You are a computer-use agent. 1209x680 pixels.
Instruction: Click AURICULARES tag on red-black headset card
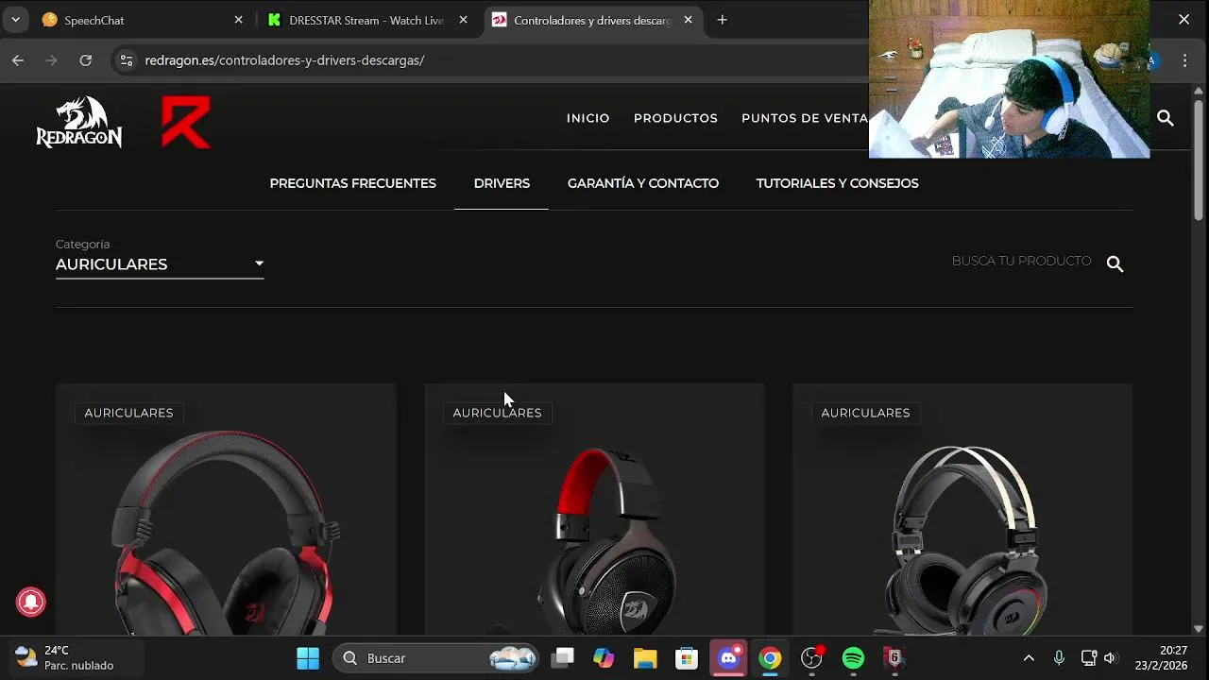[128, 413]
